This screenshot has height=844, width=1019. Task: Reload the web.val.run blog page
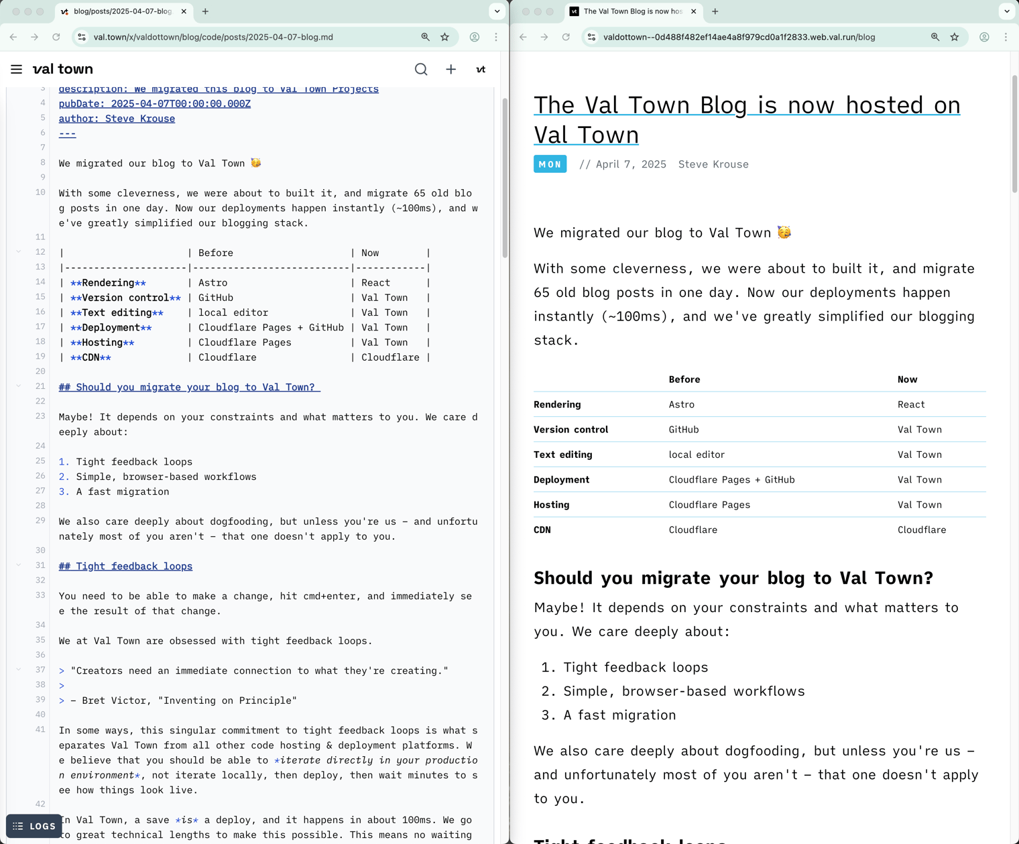[566, 37]
